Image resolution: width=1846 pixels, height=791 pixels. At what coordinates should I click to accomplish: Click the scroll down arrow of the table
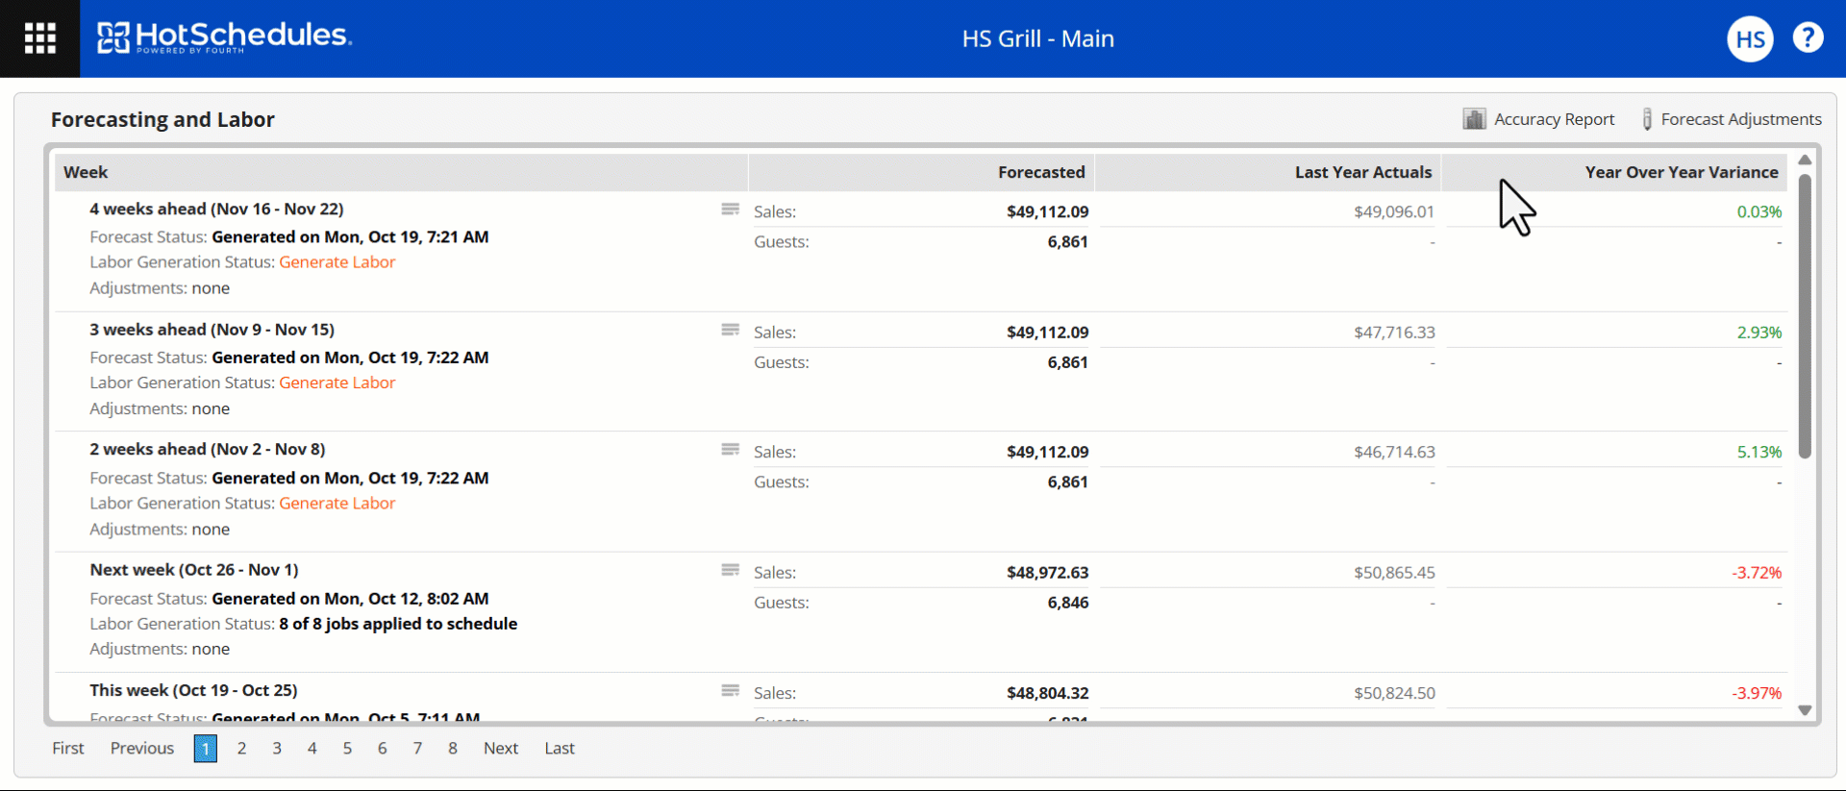[1805, 710]
